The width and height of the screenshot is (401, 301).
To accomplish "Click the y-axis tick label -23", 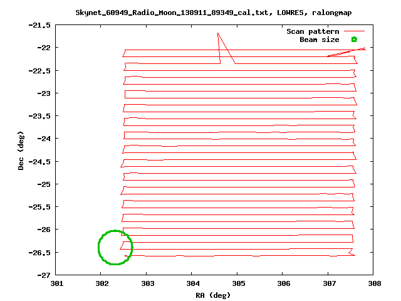I will click(x=44, y=93).
